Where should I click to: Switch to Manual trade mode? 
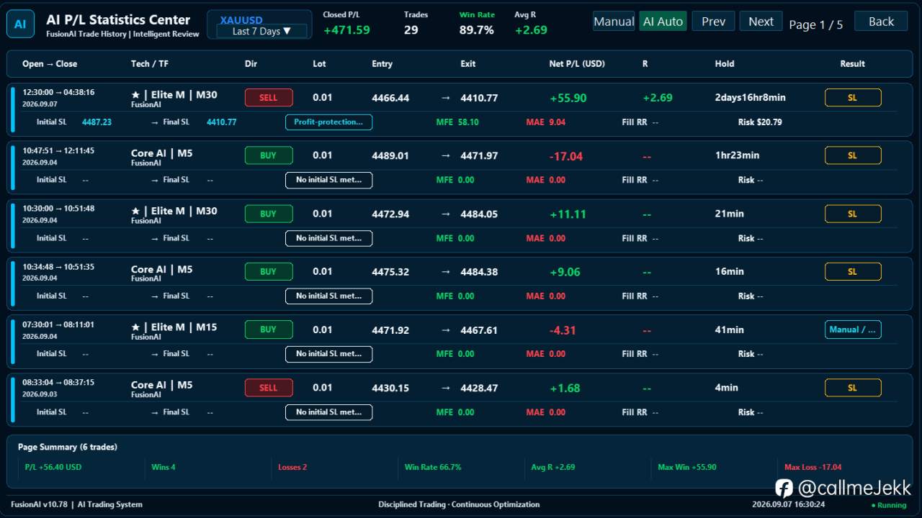click(x=614, y=22)
